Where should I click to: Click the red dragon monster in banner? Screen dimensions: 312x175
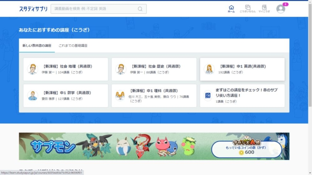click(142, 145)
